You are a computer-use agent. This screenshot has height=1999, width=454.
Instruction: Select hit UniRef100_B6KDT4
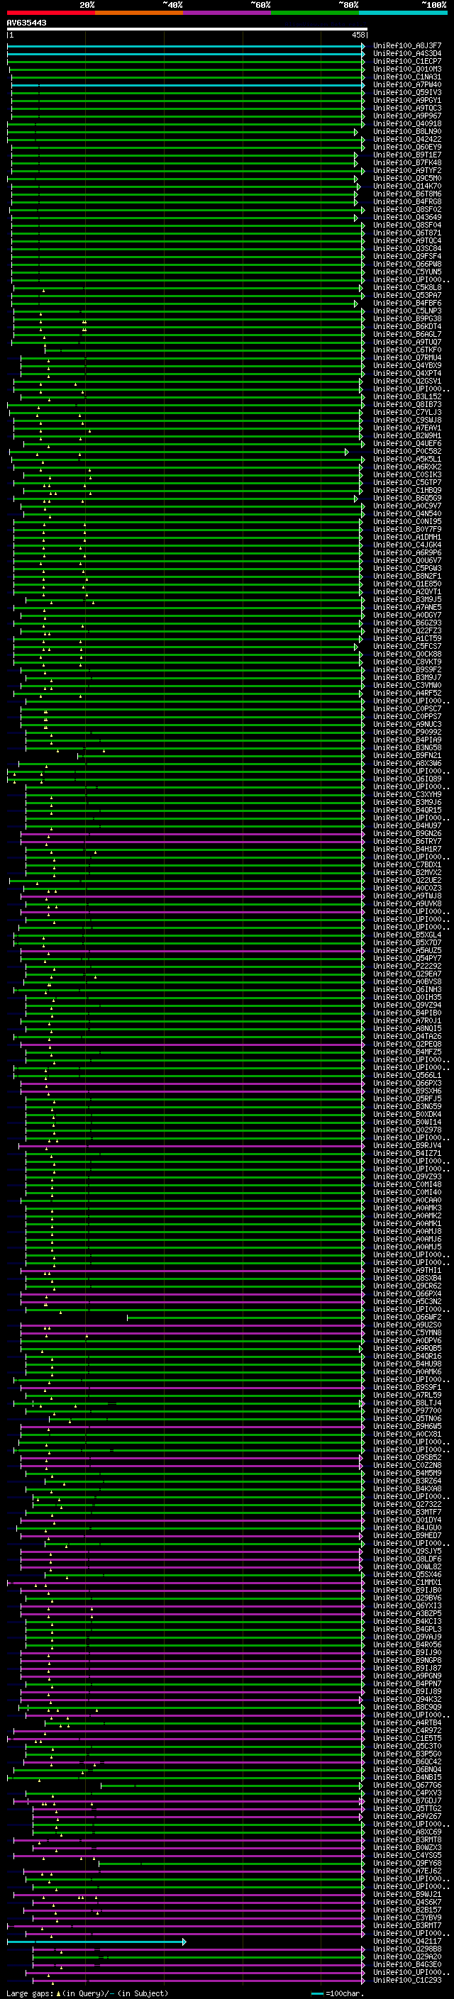pyautogui.click(x=407, y=327)
